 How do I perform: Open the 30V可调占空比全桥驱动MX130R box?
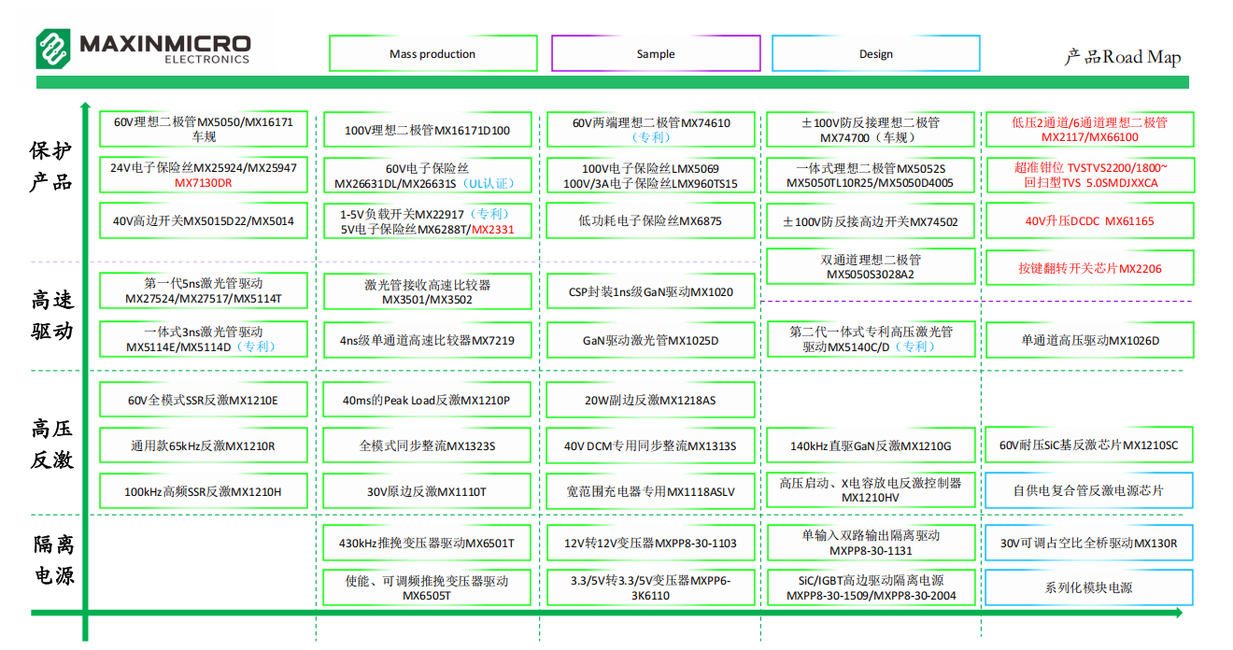pyautogui.click(x=1089, y=543)
